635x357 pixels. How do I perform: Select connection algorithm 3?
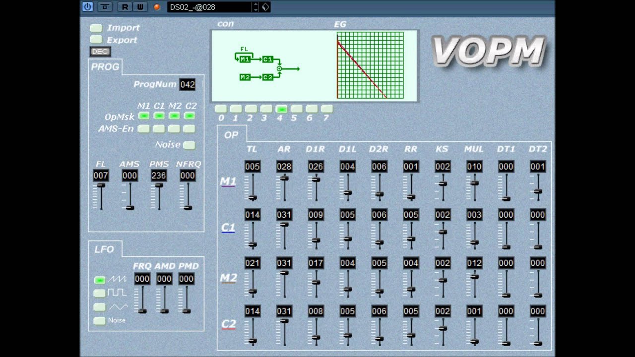tap(266, 109)
